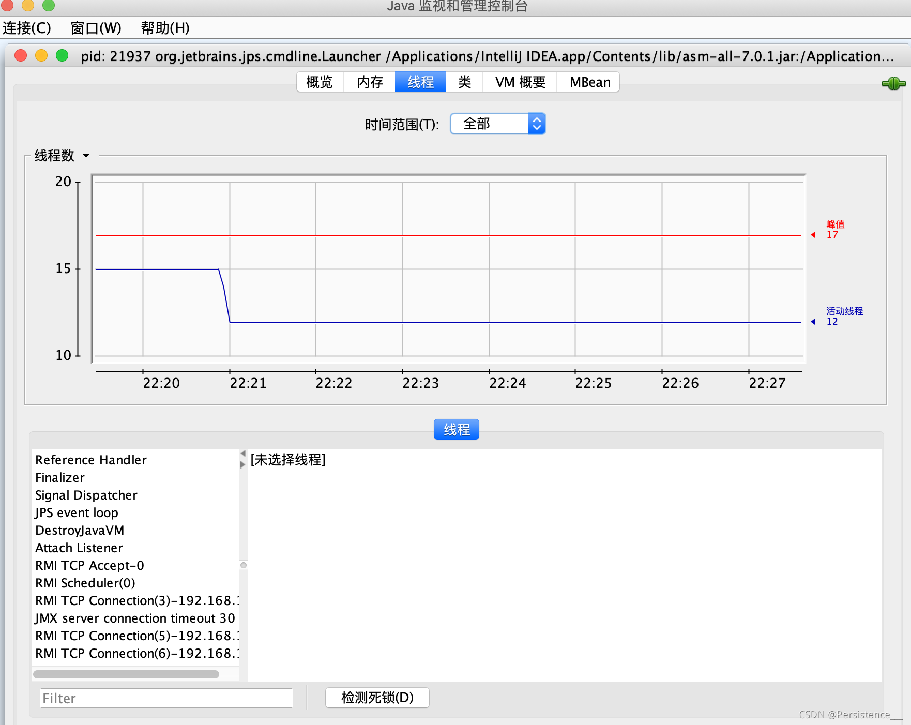This screenshot has height=725, width=911.
Task: Click the 22:24 time axis label
Action: tap(508, 383)
